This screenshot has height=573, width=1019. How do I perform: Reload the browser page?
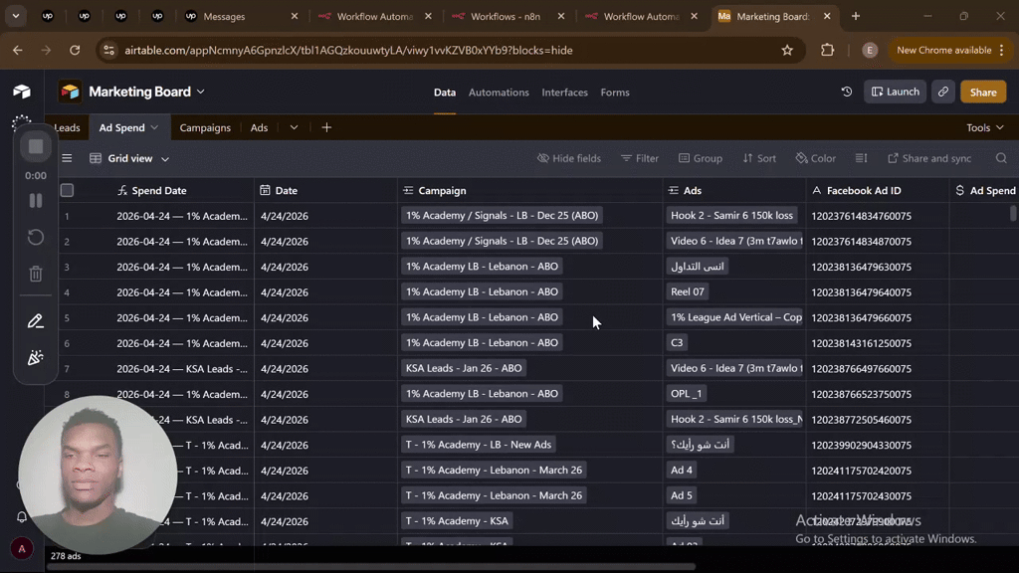tap(75, 50)
